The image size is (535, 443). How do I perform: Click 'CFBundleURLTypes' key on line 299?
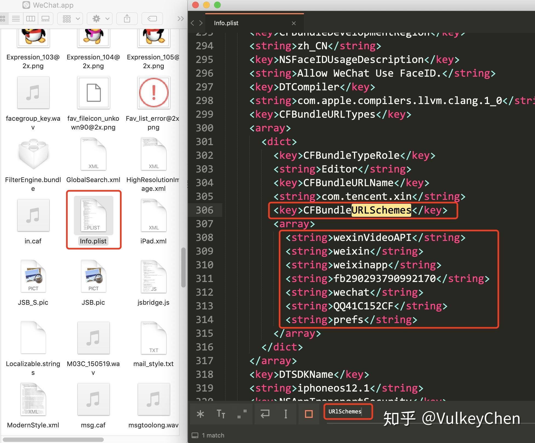[327, 114]
